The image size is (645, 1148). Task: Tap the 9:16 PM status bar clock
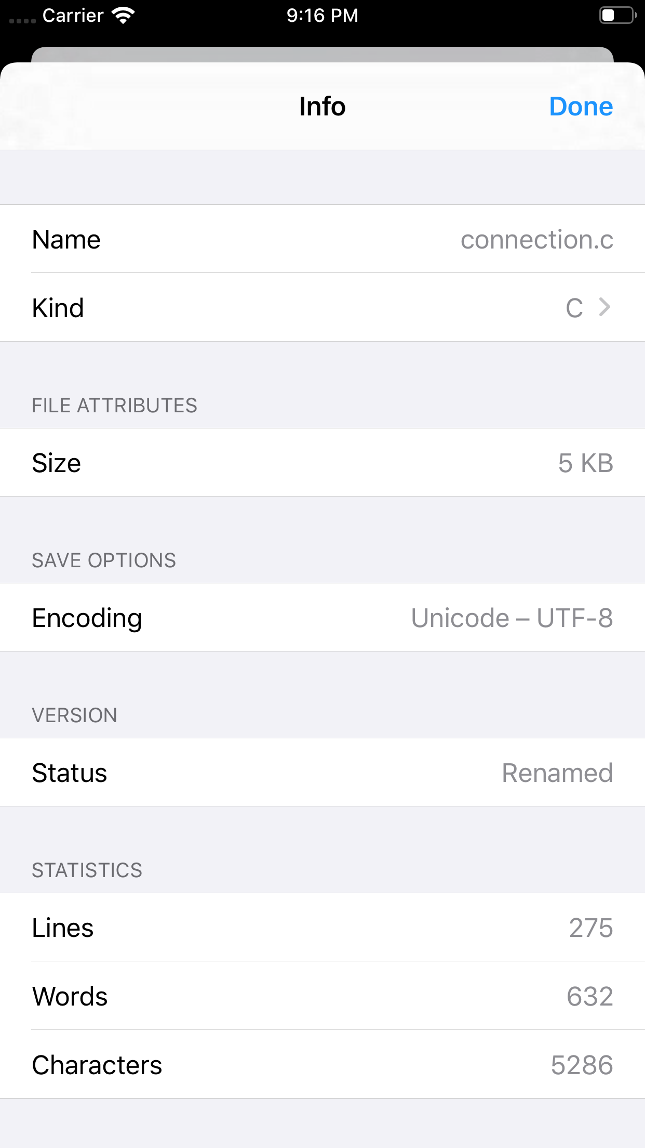point(322,16)
